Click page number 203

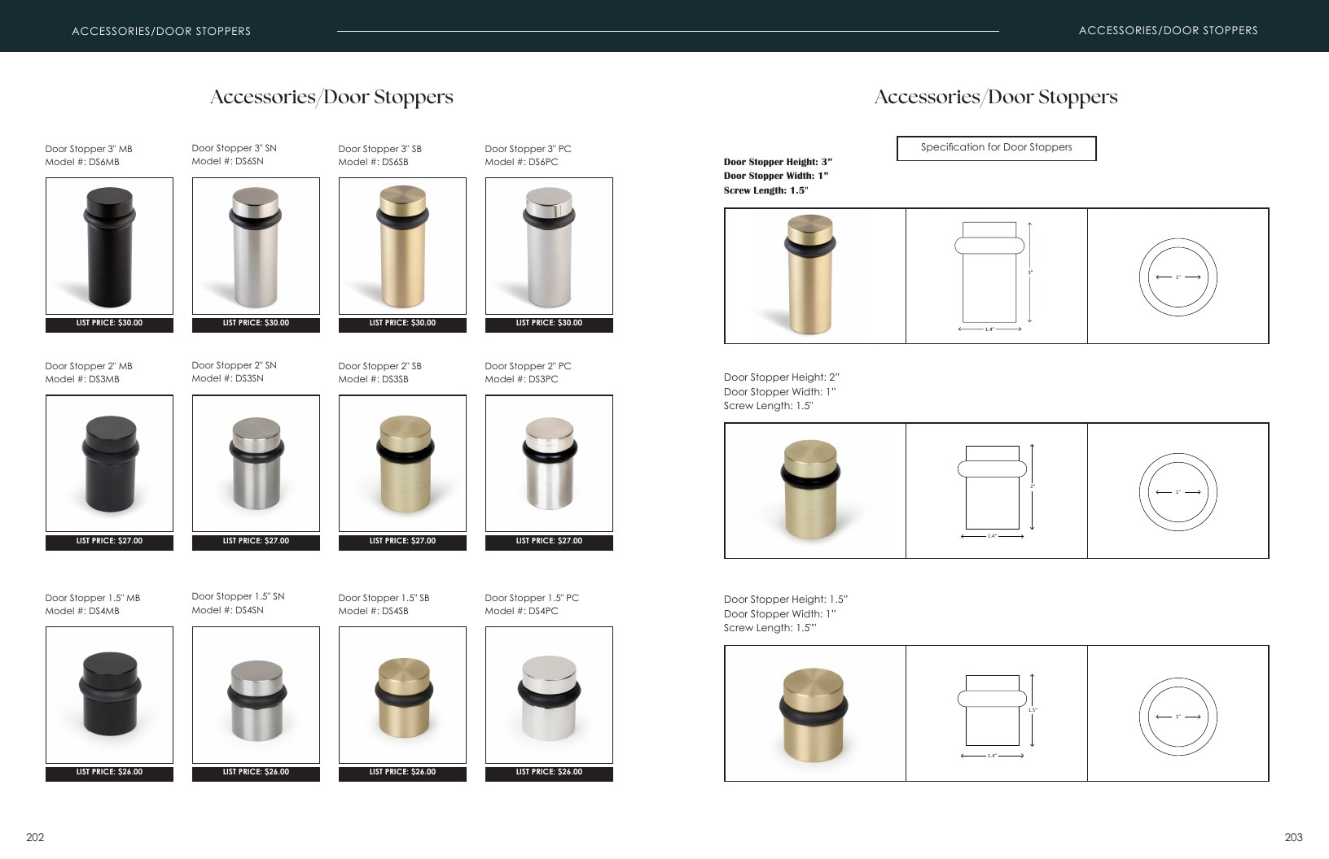click(x=1293, y=837)
